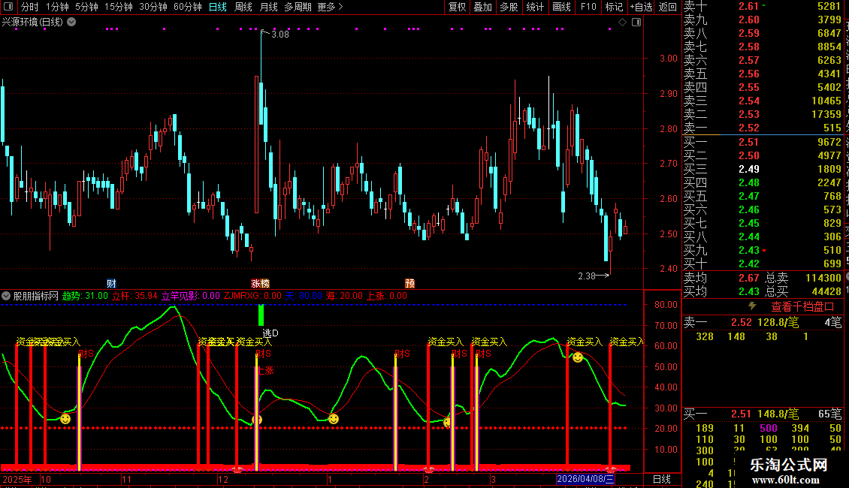Click the red 上涨 signal label
This screenshot has width=849, height=488.
click(x=265, y=371)
